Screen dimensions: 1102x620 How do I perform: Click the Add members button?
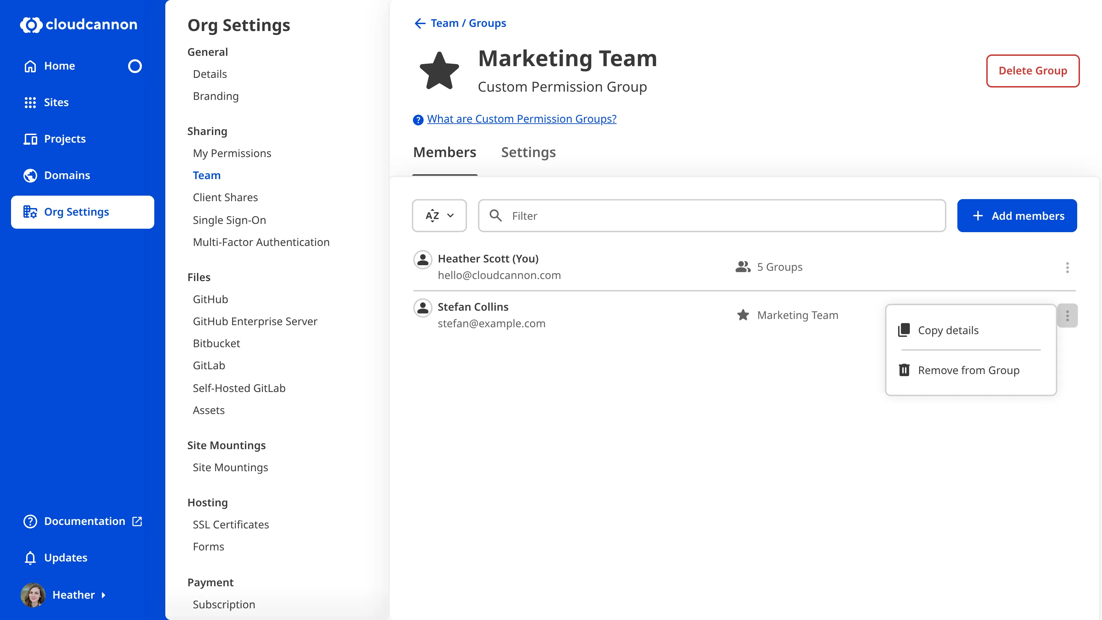pyautogui.click(x=1017, y=216)
